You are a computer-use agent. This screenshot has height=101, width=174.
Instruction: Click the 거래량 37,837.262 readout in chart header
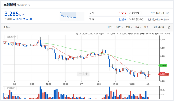tap(161, 34)
